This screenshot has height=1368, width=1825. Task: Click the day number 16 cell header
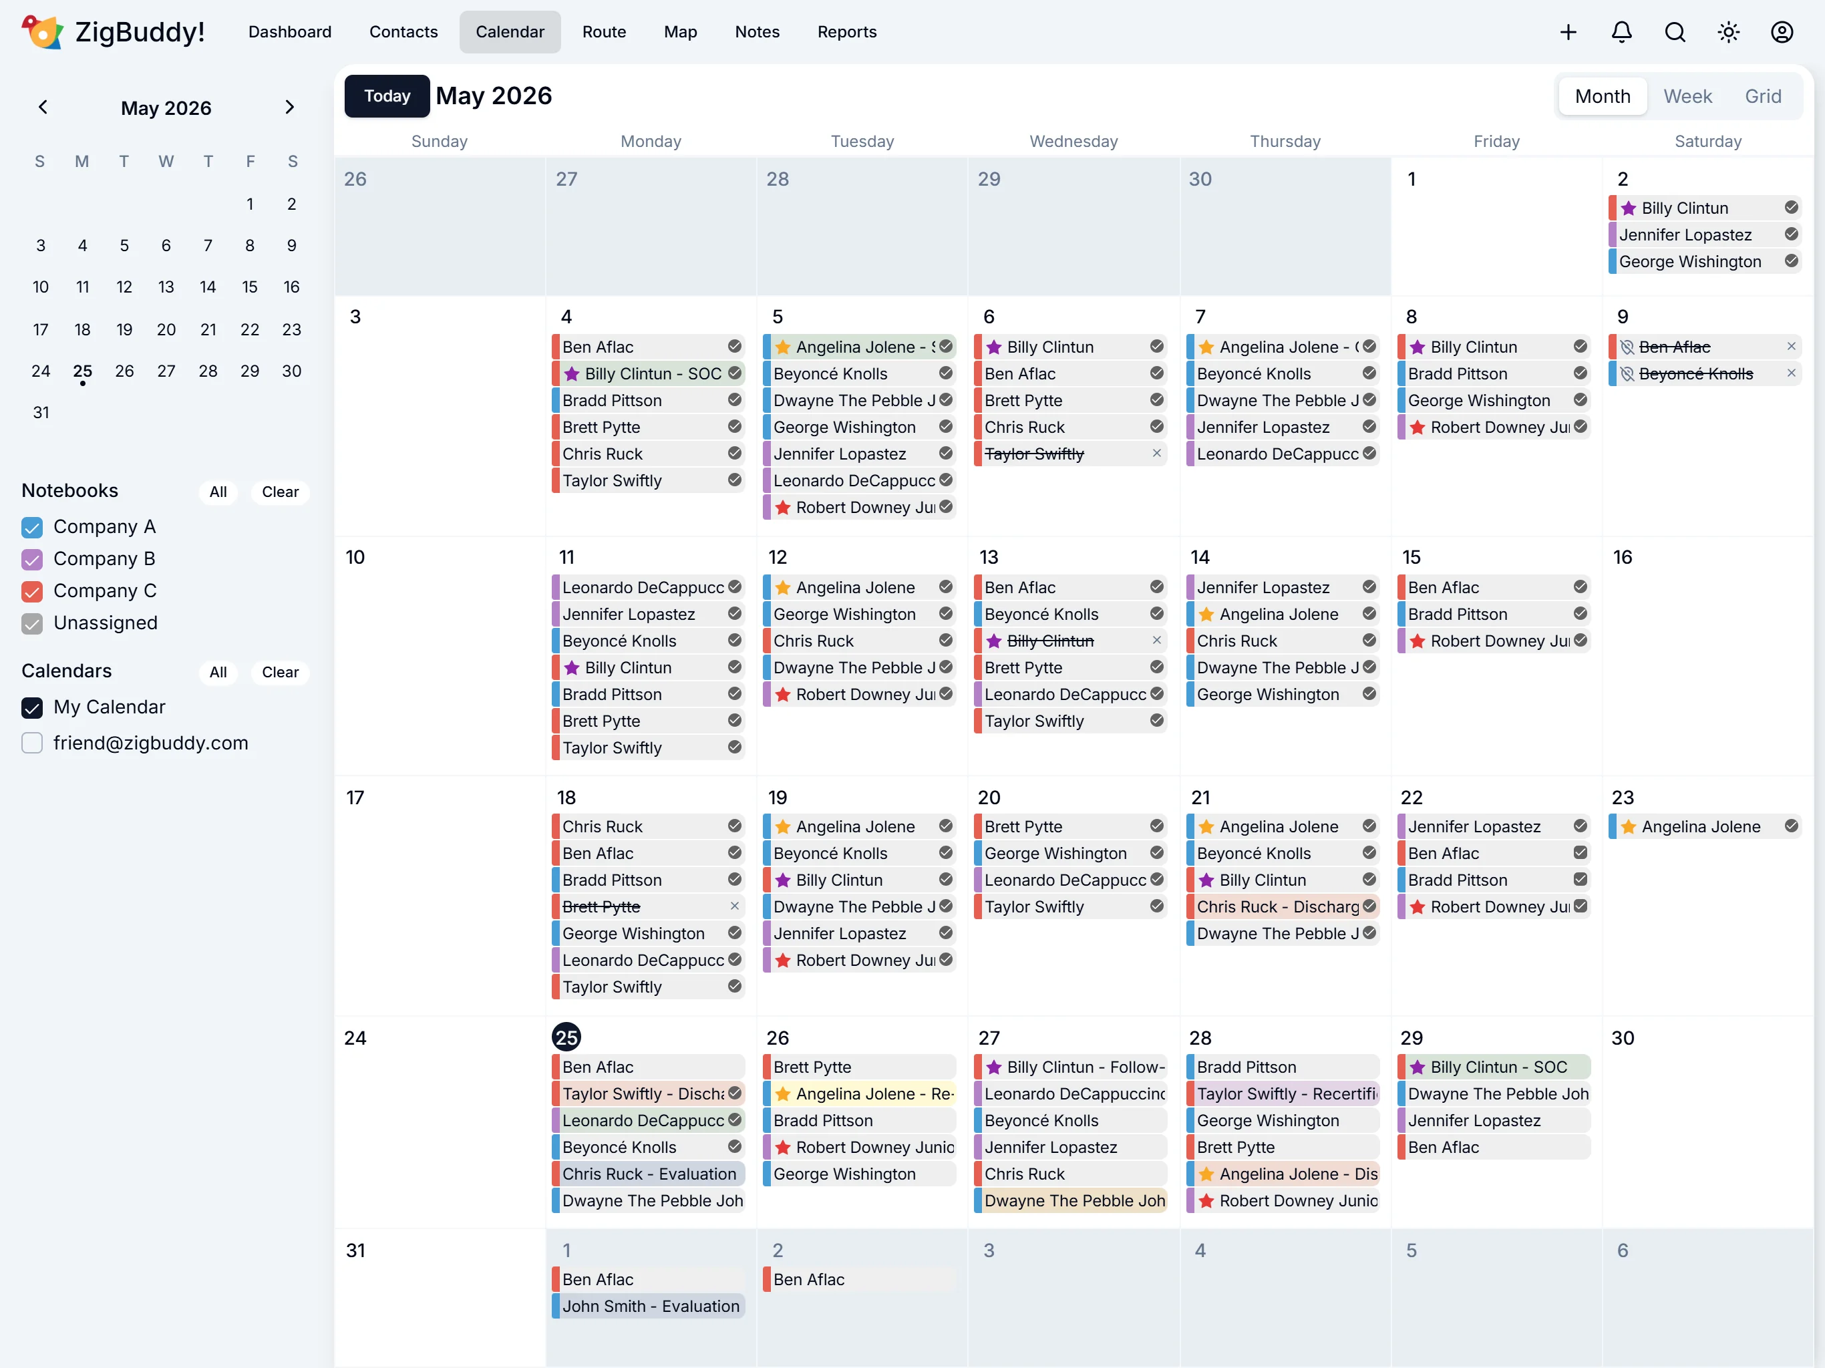click(1622, 557)
